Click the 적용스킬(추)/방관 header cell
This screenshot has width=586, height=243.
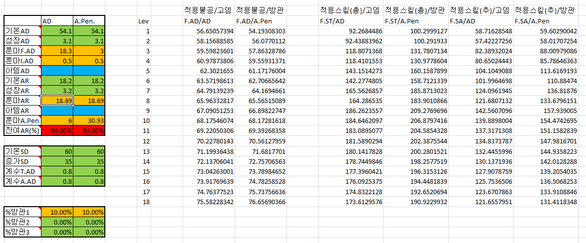tap(546, 10)
